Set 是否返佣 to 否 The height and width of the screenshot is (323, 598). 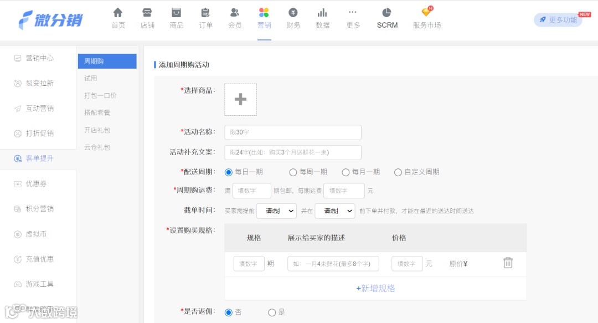tap(229, 312)
